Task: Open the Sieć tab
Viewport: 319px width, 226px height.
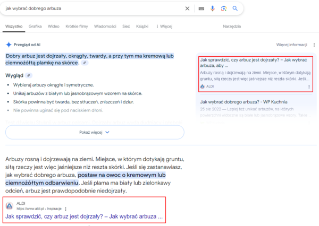Action: [126, 27]
